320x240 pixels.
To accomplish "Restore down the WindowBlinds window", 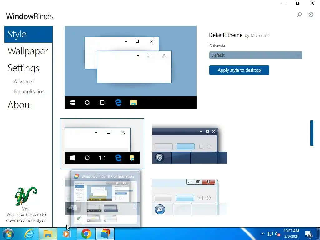I will 298,3.
